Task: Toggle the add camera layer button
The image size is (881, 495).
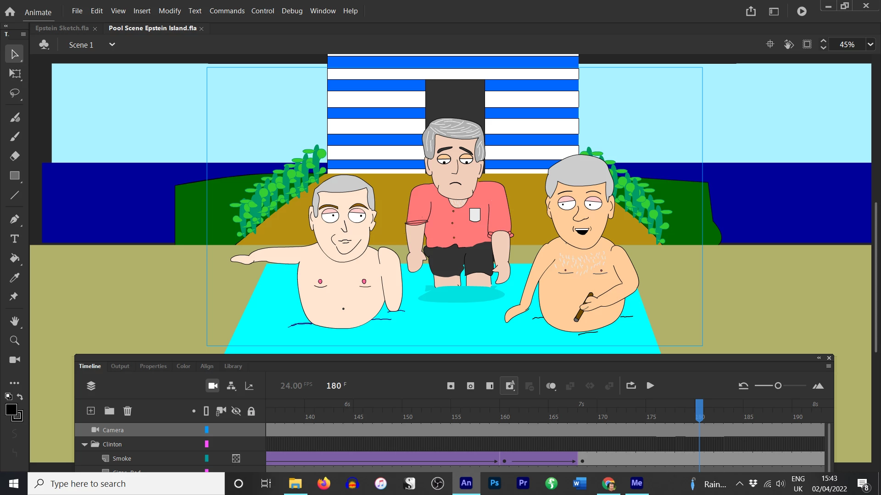Action: 213,386
